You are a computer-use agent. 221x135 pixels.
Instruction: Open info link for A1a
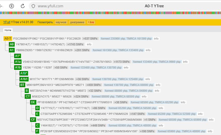point(185,62)
